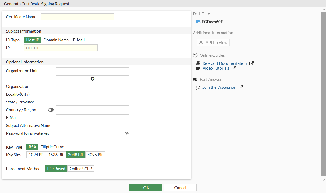
Task: Open the Video Tutorials link
Action: click(216, 68)
